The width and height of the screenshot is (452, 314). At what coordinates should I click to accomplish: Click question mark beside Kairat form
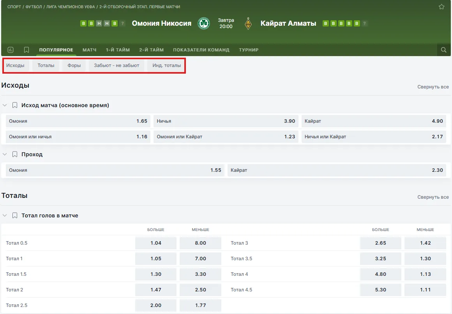pyautogui.click(x=365, y=23)
